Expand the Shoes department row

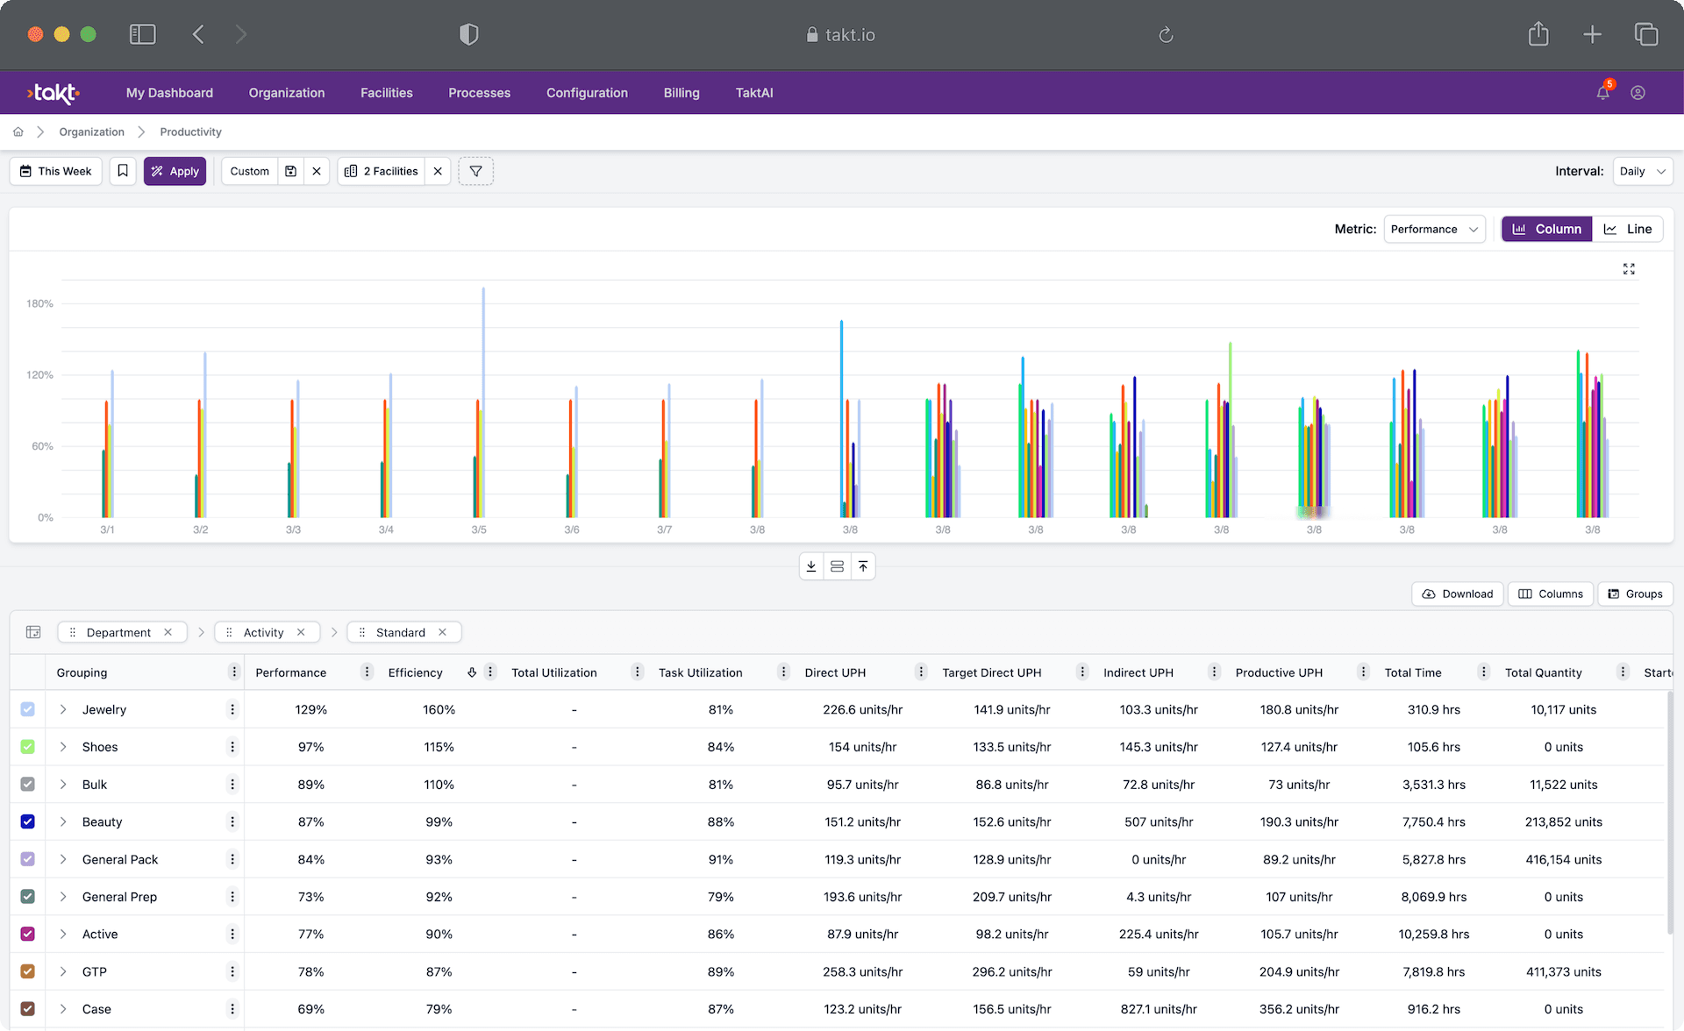(62, 746)
